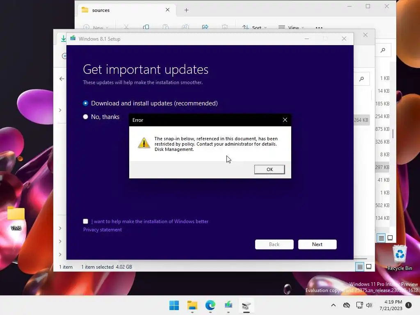Select file row sized 502 KB

pyautogui.click(x=382, y=205)
